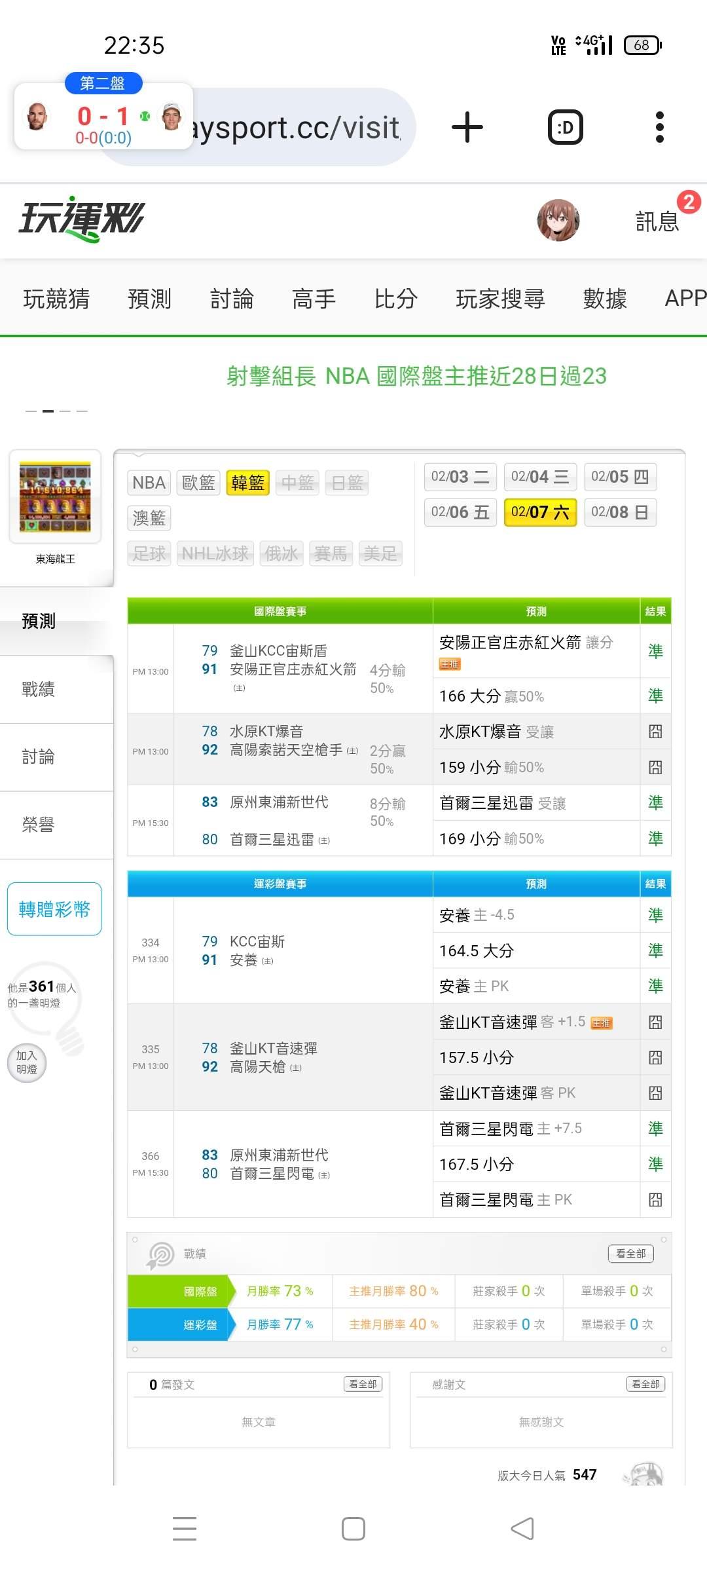The image size is (707, 1572).
Task: Tap prediction 安養 主 -4.5
Action: pos(477,914)
